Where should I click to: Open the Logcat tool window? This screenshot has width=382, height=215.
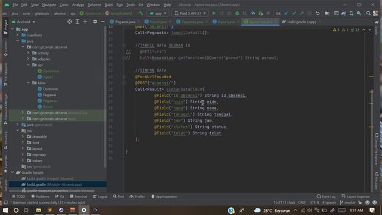pos(100,196)
